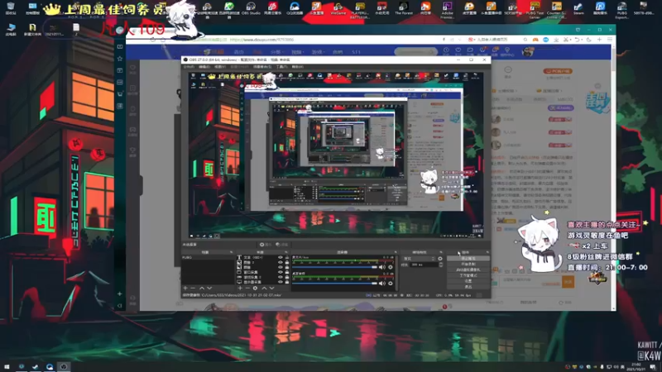The height and width of the screenshot is (372, 662).
Task: Click 启动虚拟摄像机 button in OBS controls
Action: (x=468, y=269)
